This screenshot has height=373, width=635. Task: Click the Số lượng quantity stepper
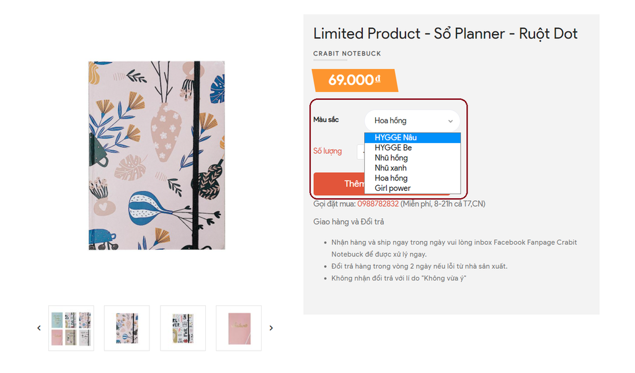[x=360, y=151]
